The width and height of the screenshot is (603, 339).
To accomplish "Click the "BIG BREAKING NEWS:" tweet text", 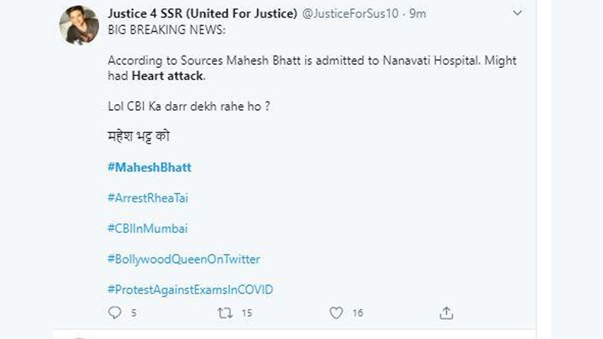I will coord(166,30).
